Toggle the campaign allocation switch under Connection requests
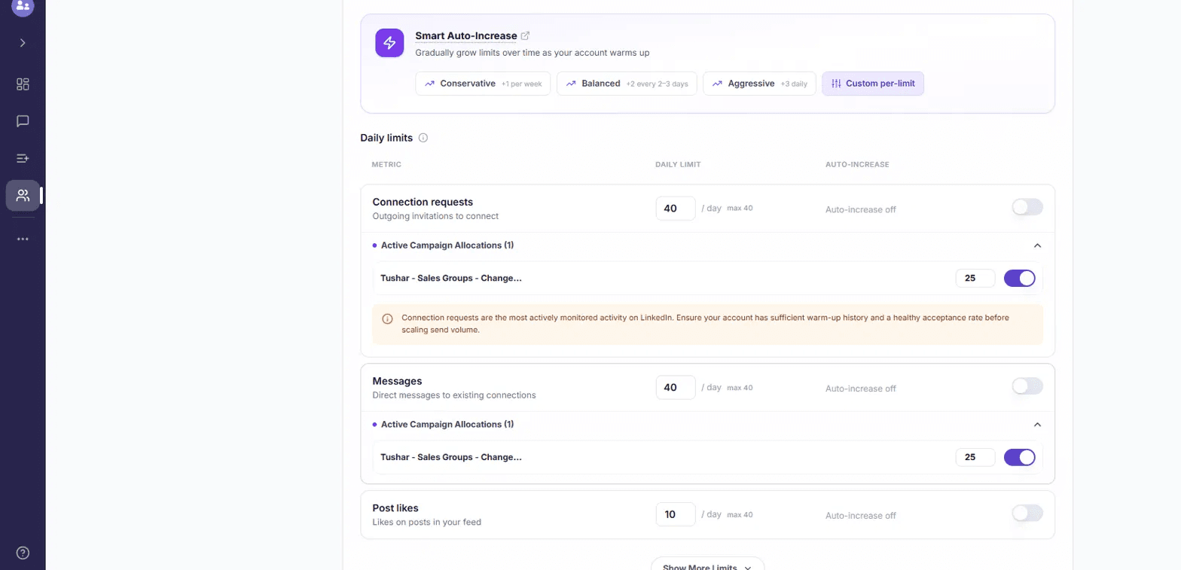The height and width of the screenshot is (570, 1181). point(1020,279)
